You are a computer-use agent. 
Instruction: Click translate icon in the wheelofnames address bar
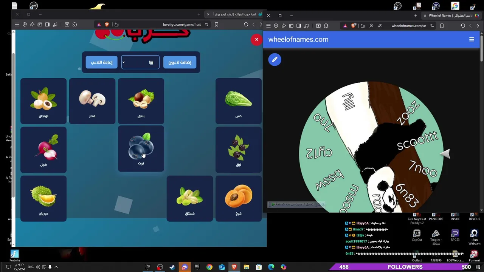click(x=380, y=26)
